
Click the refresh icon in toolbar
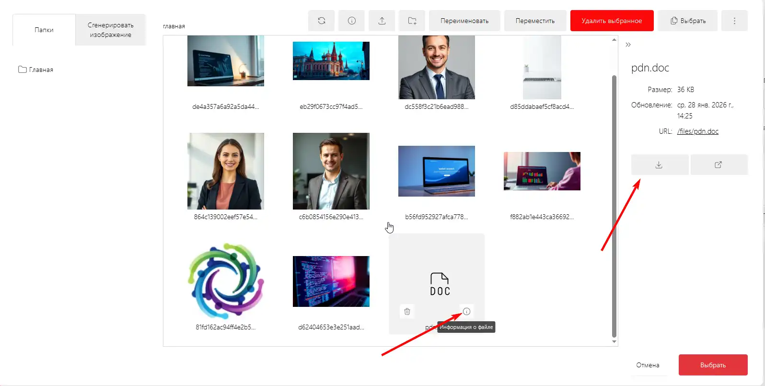pyautogui.click(x=322, y=21)
